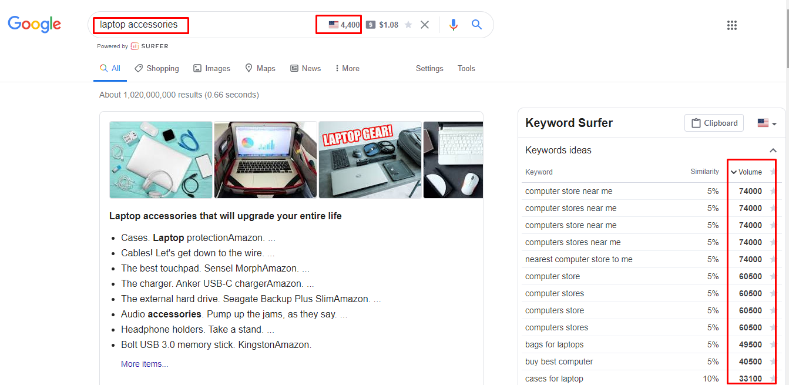The width and height of the screenshot is (789, 385).
Task: Click the 10% similarity value
Action: click(x=711, y=379)
